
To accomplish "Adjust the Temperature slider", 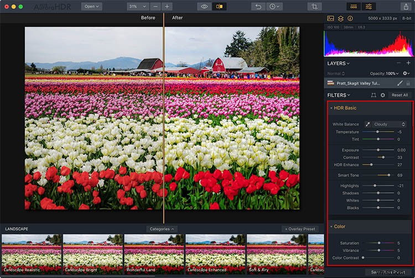I will pos(378,132).
